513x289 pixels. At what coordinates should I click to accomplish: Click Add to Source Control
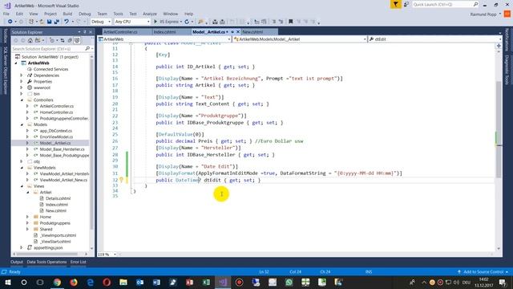coord(483,271)
